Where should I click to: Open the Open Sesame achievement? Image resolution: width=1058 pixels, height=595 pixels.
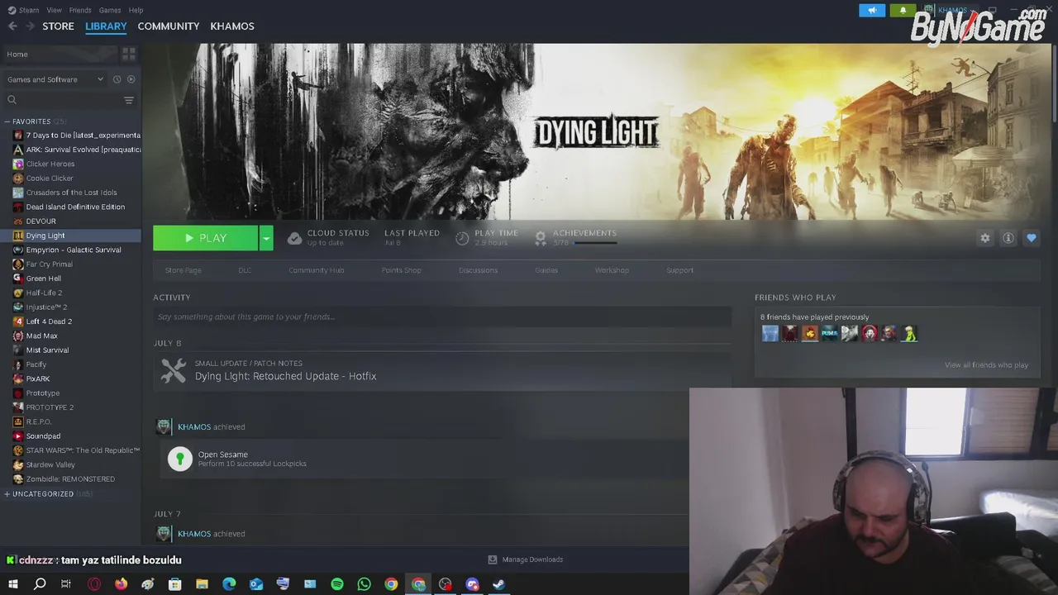[222, 455]
